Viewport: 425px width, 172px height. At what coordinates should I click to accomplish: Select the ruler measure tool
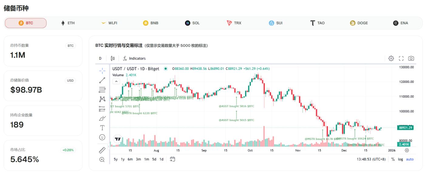(x=102, y=150)
